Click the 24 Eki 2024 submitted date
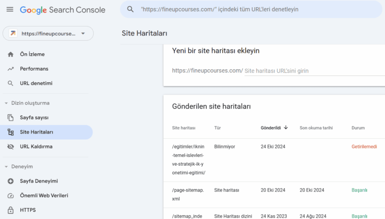Viewport: 385px width, 219px height. [x=273, y=147]
